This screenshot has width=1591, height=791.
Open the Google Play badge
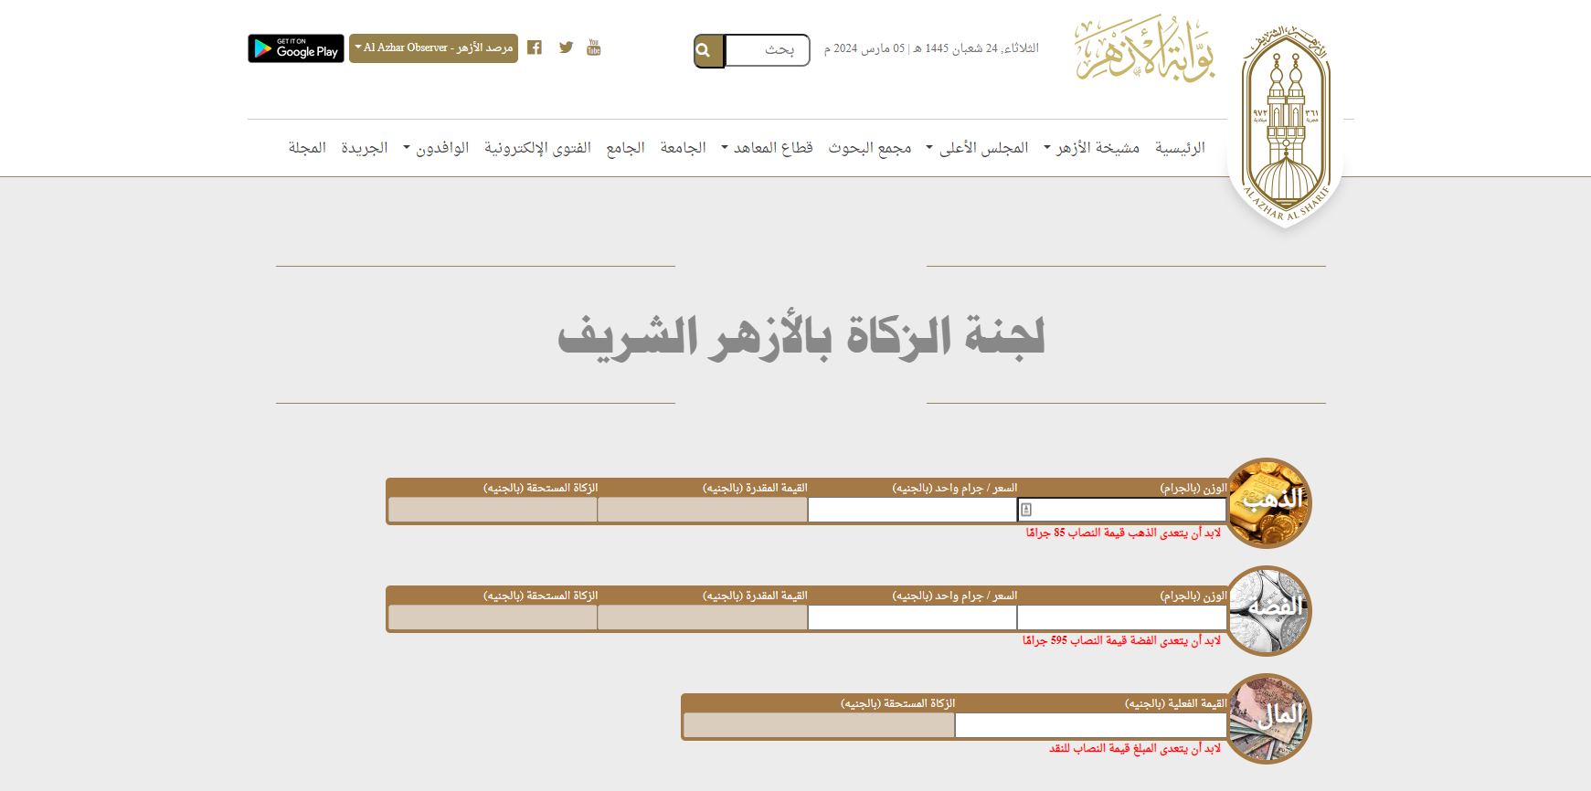pos(296,48)
